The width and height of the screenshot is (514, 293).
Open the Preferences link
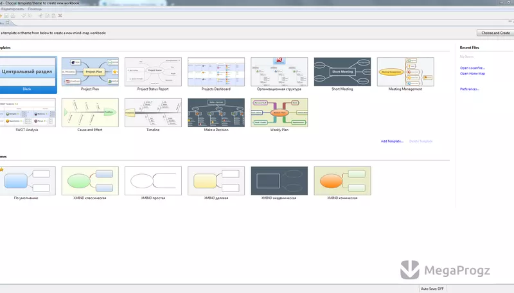coord(470,89)
